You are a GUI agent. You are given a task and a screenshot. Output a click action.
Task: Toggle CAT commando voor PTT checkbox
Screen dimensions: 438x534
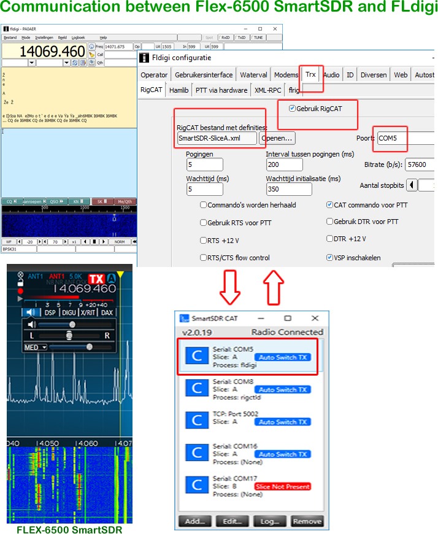click(329, 204)
